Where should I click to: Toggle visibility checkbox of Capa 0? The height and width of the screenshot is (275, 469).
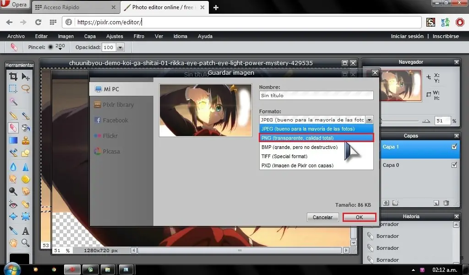click(x=454, y=165)
